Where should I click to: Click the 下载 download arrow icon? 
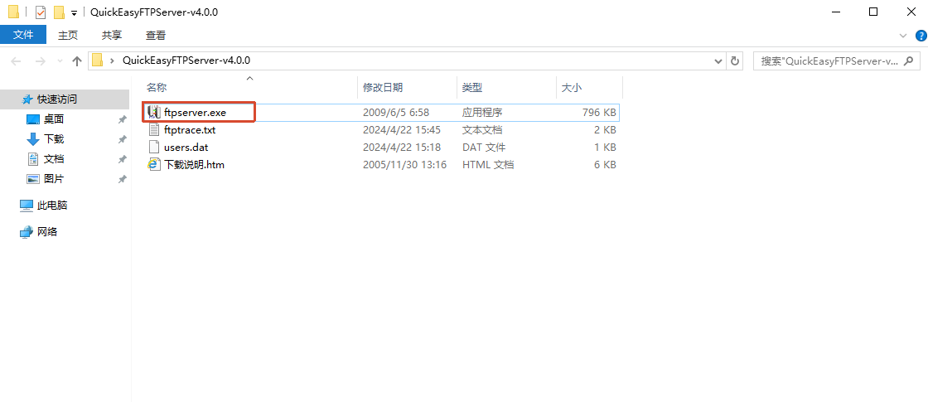pos(33,139)
